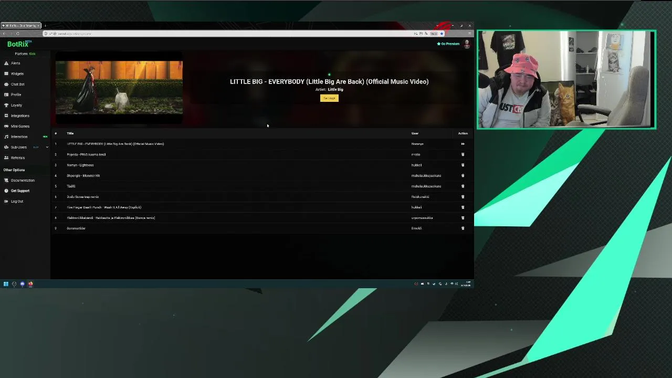Click the Title column header
The height and width of the screenshot is (378, 672).
click(x=70, y=133)
